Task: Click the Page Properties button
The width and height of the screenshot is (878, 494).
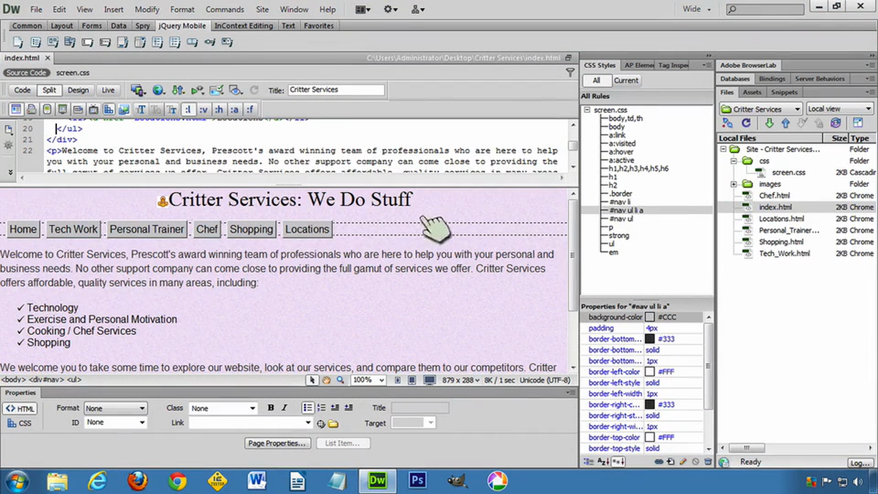Action: pos(276,443)
